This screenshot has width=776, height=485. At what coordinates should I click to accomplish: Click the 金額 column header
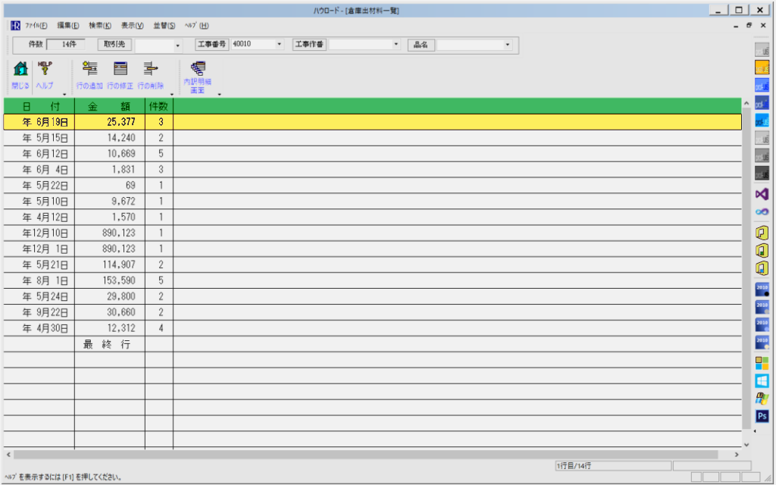(x=109, y=107)
